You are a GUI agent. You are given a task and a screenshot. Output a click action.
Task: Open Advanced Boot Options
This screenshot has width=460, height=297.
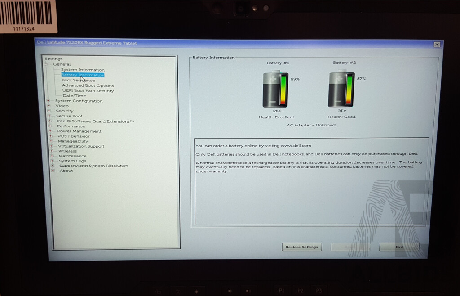click(88, 85)
